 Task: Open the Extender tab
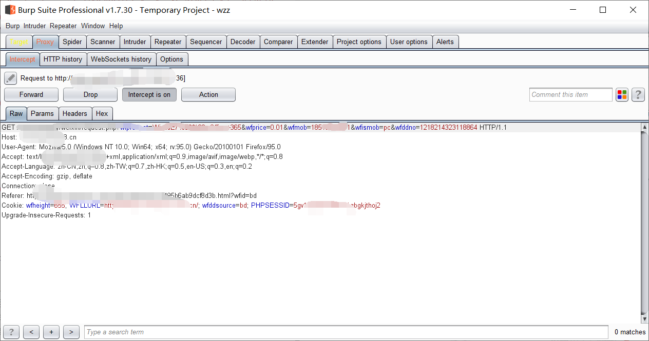315,42
